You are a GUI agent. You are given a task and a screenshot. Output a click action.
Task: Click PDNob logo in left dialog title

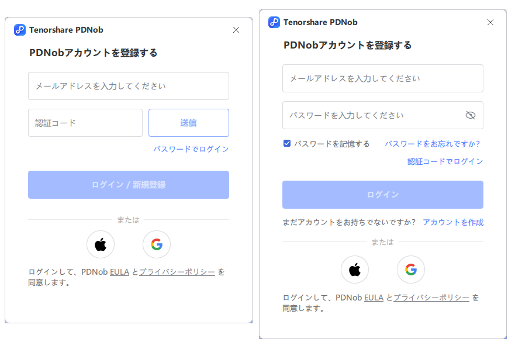click(x=20, y=30)
